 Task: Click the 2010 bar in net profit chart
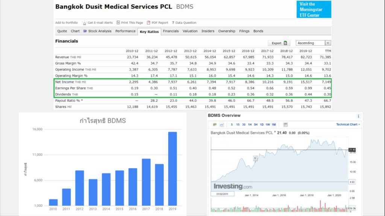point(53,202)
